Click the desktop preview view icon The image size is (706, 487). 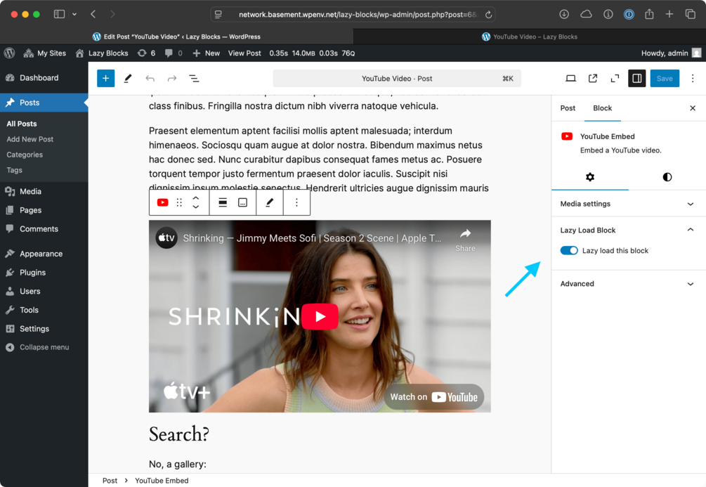570,79
